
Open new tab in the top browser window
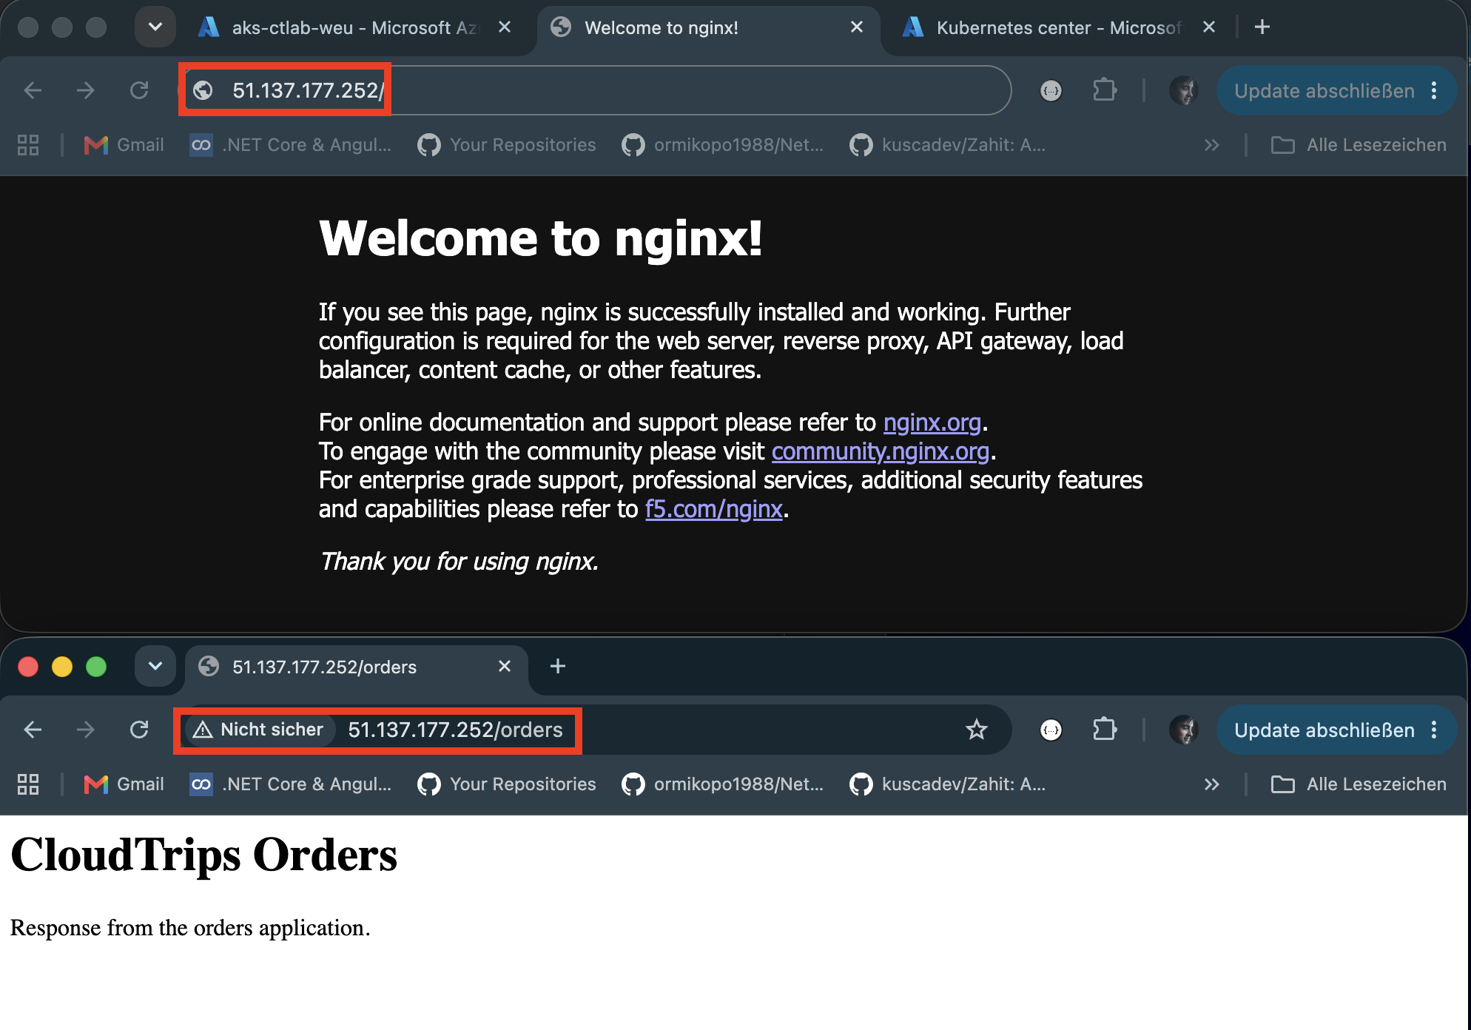1262,27
